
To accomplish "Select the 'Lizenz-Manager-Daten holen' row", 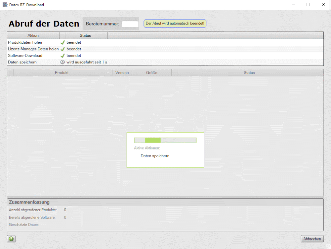I will [x=165, y=49].
